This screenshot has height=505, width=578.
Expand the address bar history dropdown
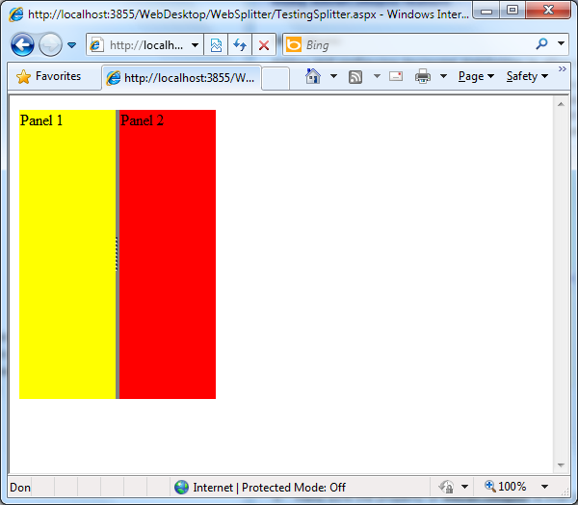click(x=195, y=45)
